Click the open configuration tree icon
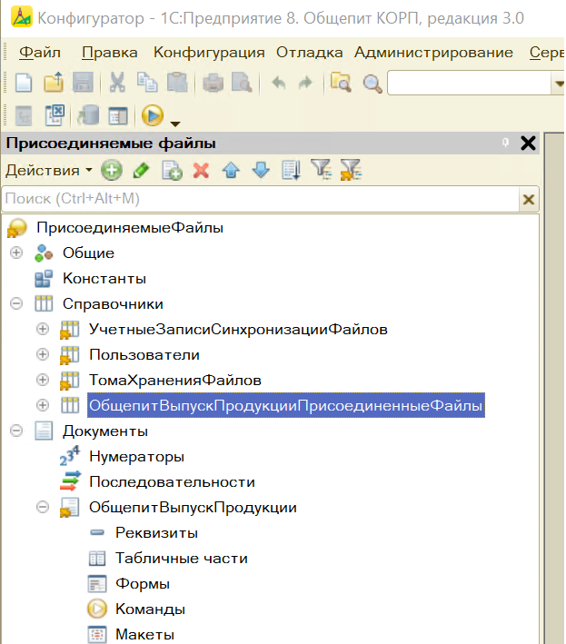This screenshot has width=566, height=644. pyautogui.click(x=24, y=116)
